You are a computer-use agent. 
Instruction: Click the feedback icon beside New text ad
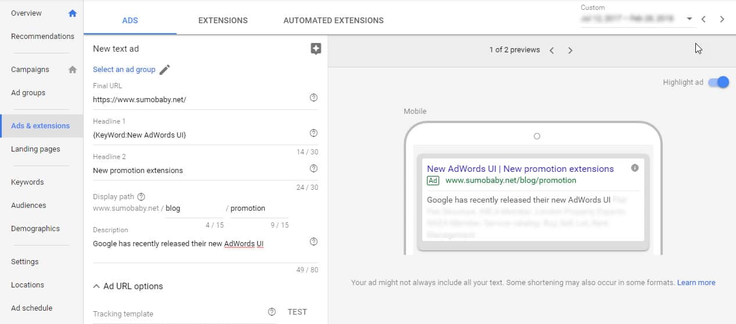pos(315,49)
